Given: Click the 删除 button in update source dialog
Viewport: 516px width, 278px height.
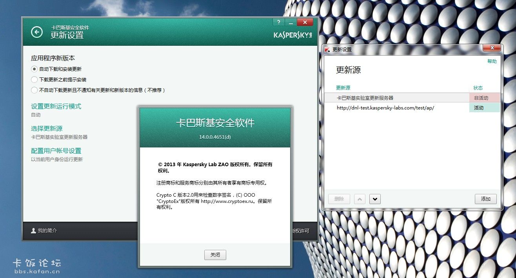Looking at the screenshot, I should [x=339, y=199].
